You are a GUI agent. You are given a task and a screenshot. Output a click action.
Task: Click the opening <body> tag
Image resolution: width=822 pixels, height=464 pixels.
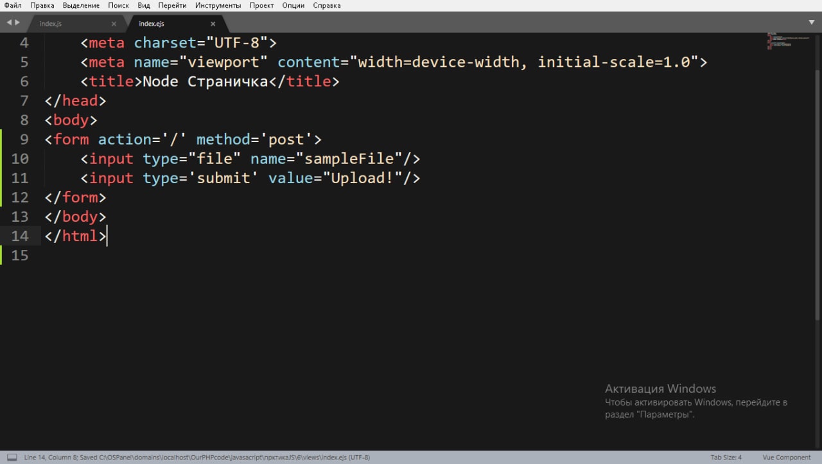(71, 120)
